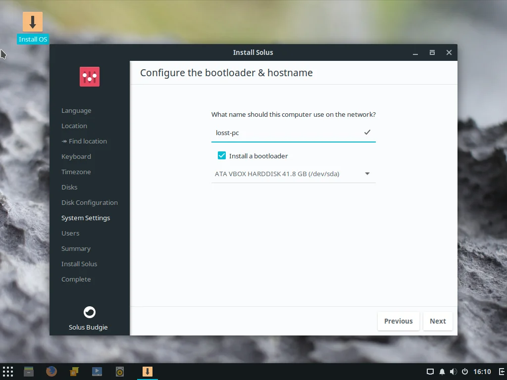Viewport: 507px width, 380px height.
Task: Select the Timezone step in sidebar
Action: click(x=76, y=172)
